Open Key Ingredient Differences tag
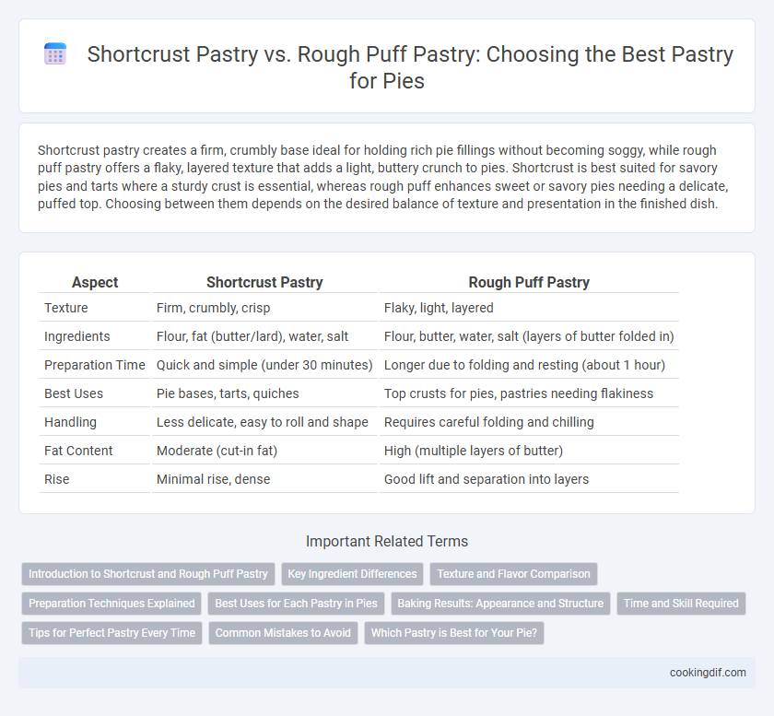The image size is (774, 716). tap(352, 574)
